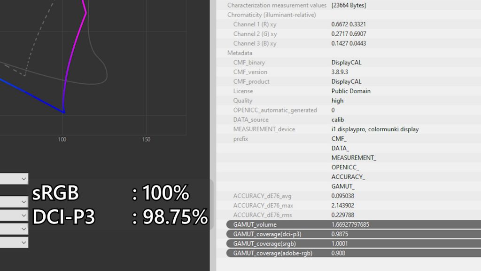
Task: Click the Chromaticity (illuminant-relative) heading
Action: [272, 15]
